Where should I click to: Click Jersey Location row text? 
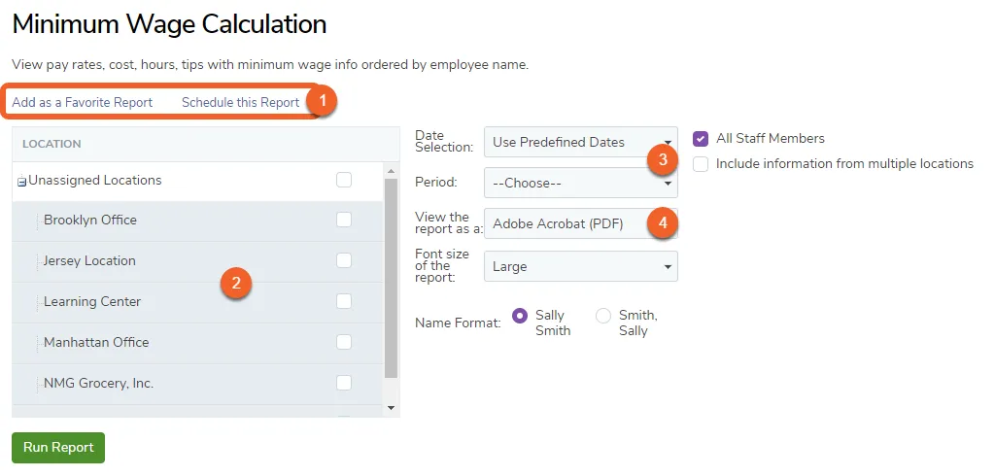click(89, 261)
